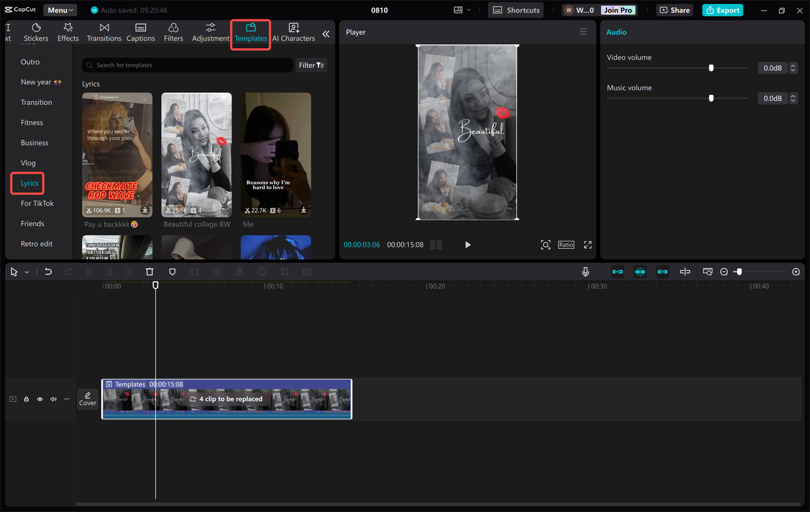Download the Pay u backkkk template
The height and width of the screenshot is (512, 810).
145,210
